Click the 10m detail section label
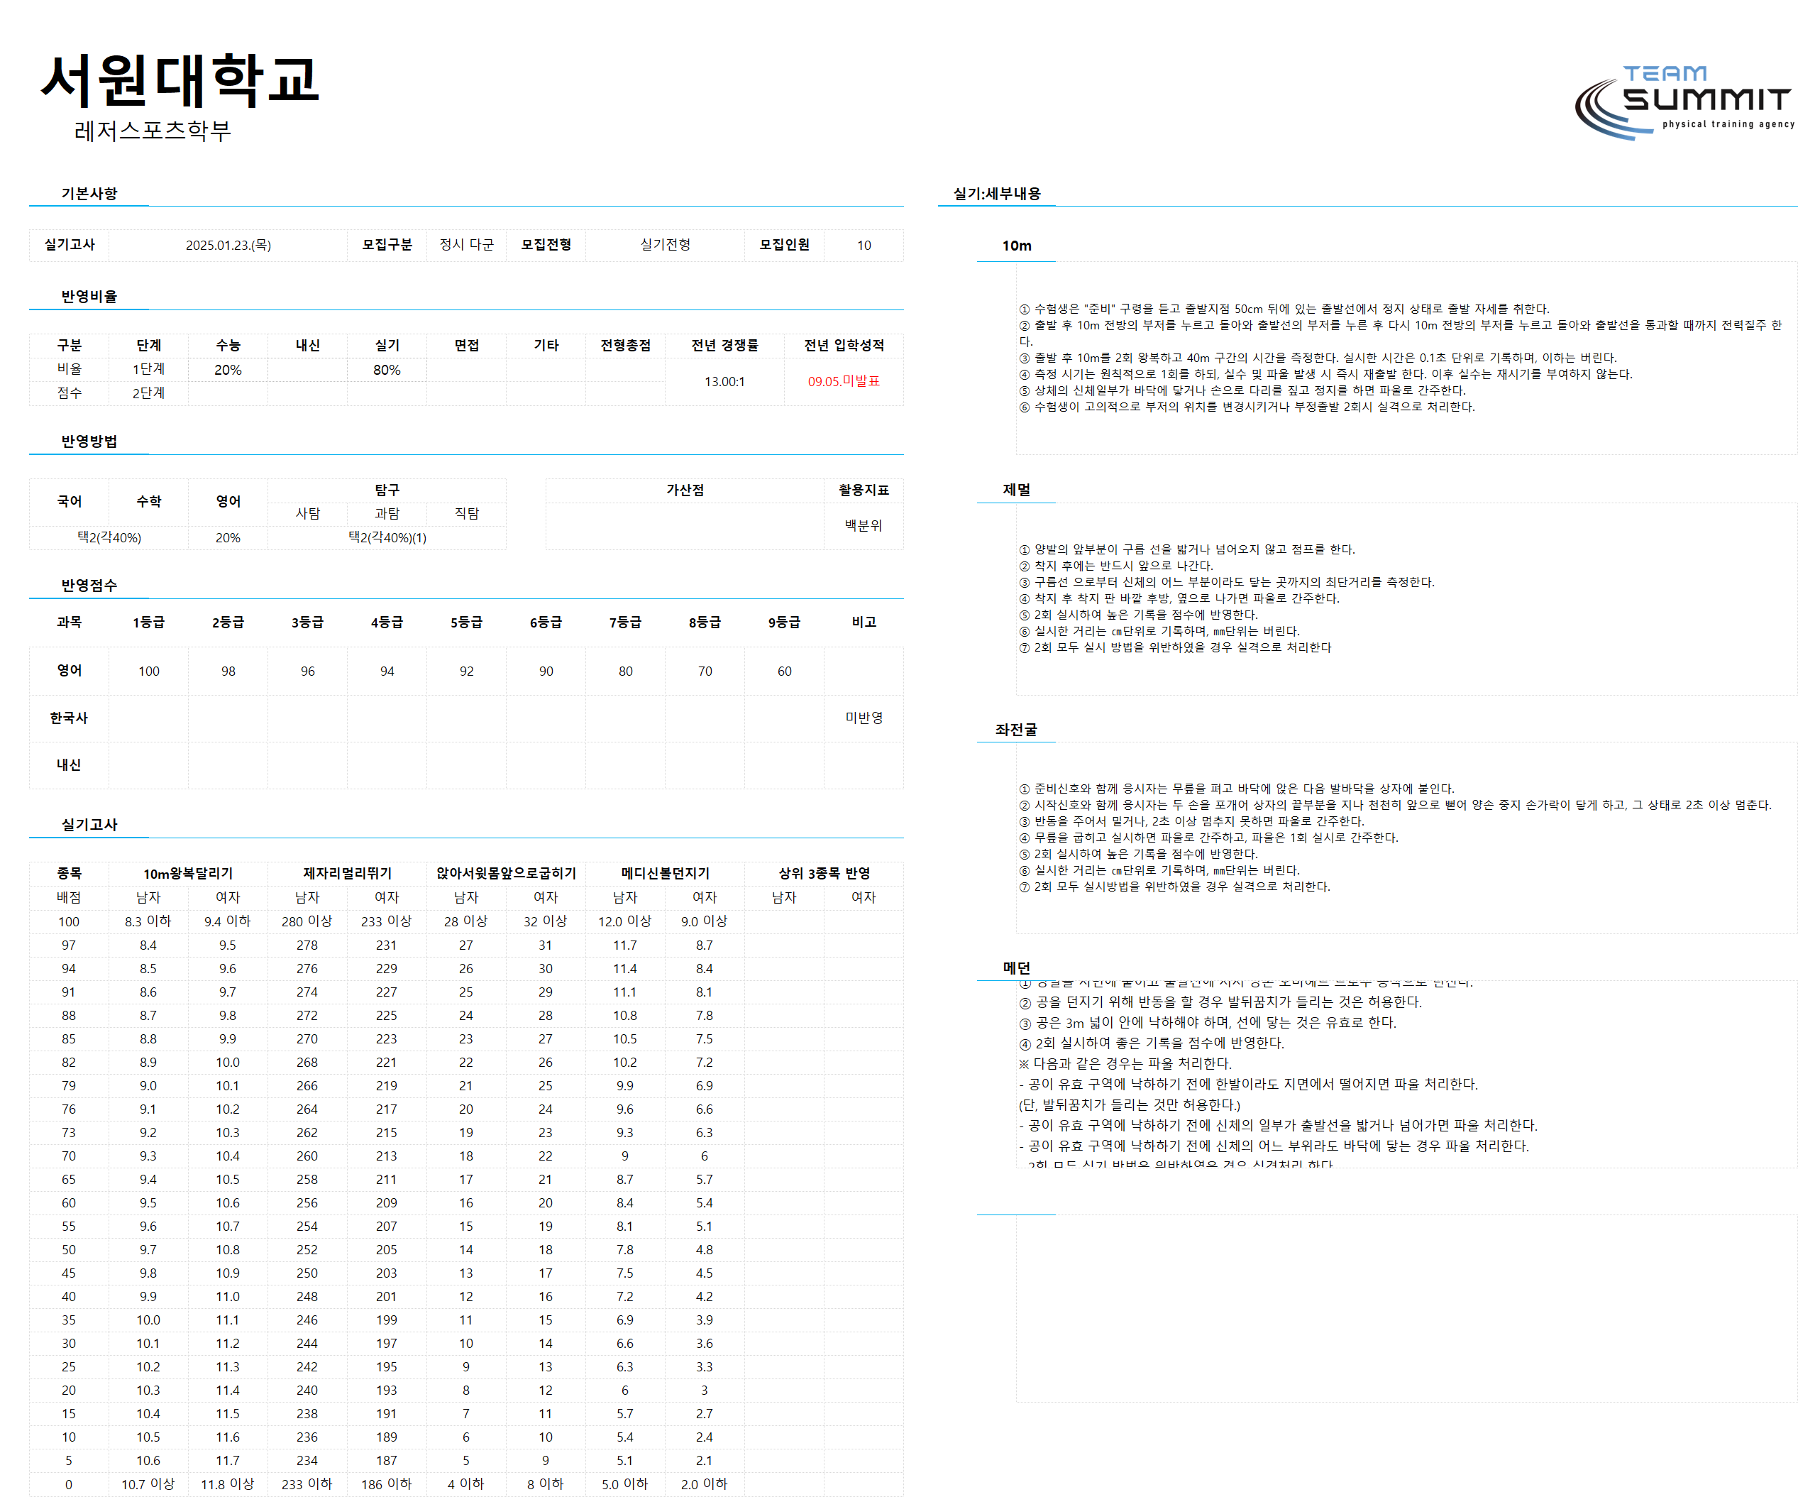 pos(1016,246)
